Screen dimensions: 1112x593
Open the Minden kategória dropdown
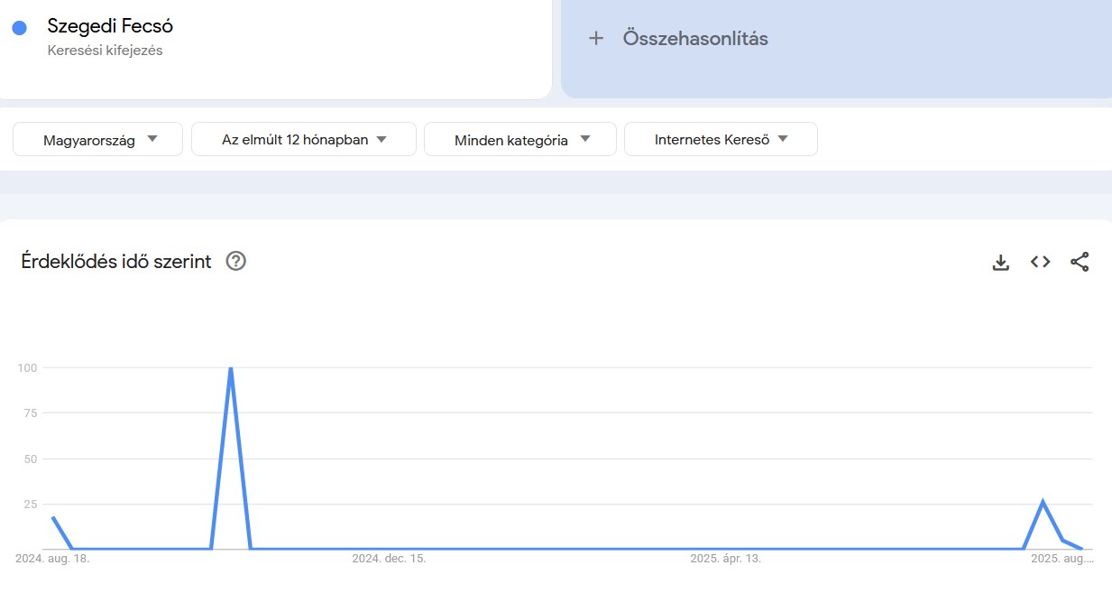tap(519, 139)
